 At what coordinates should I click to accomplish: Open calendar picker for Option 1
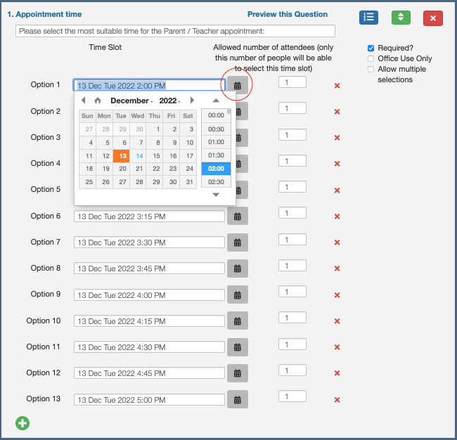238,86
